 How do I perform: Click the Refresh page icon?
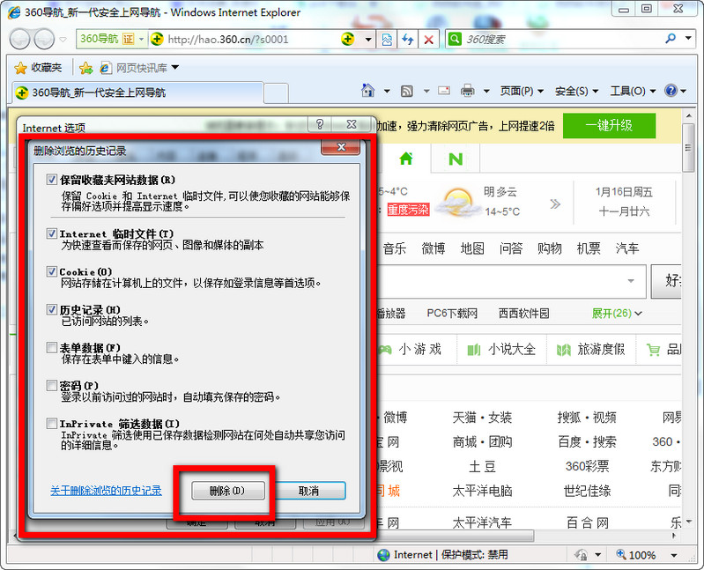(408, 40)
